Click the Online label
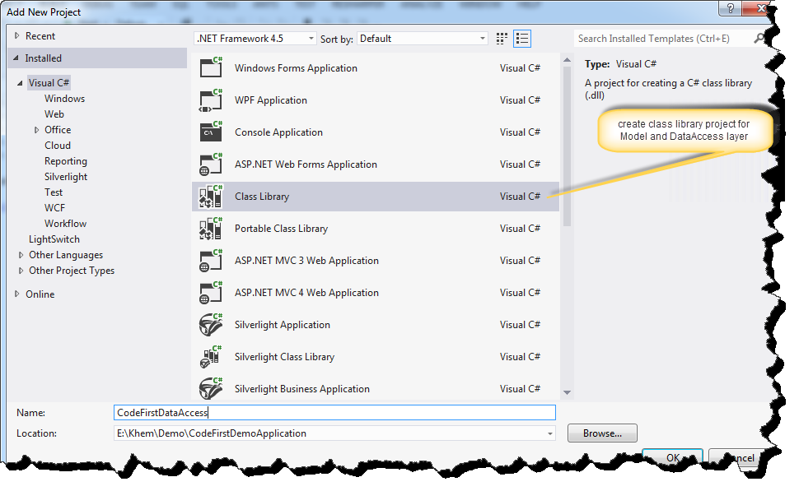 coord(40,294)
